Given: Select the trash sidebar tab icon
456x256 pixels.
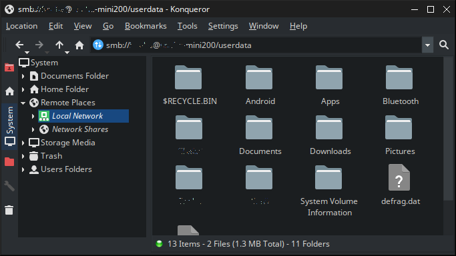Looking at the screenshot, I should pyautogui.click(x=9, y=210).
